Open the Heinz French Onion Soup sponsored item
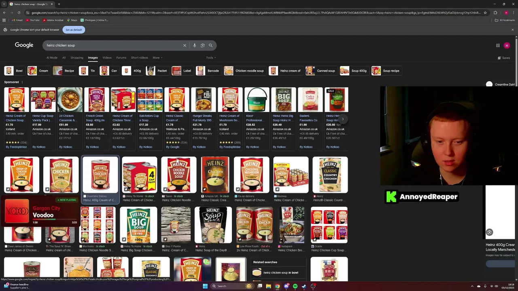Screen dimensions: 518x291 point(96,118)
